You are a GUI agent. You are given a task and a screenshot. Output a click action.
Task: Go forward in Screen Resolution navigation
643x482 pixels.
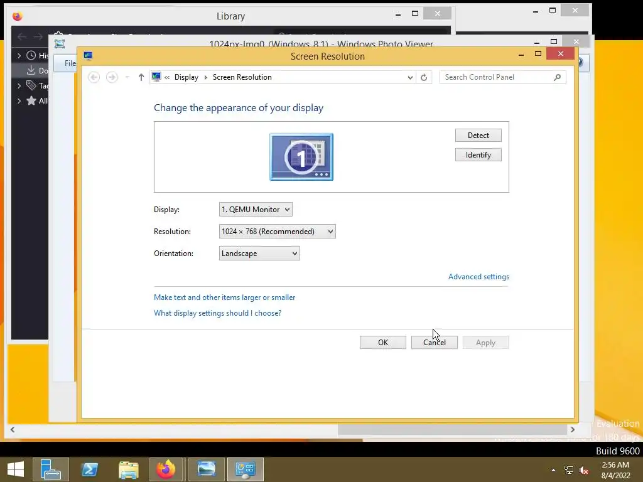[x=112, y=77]
